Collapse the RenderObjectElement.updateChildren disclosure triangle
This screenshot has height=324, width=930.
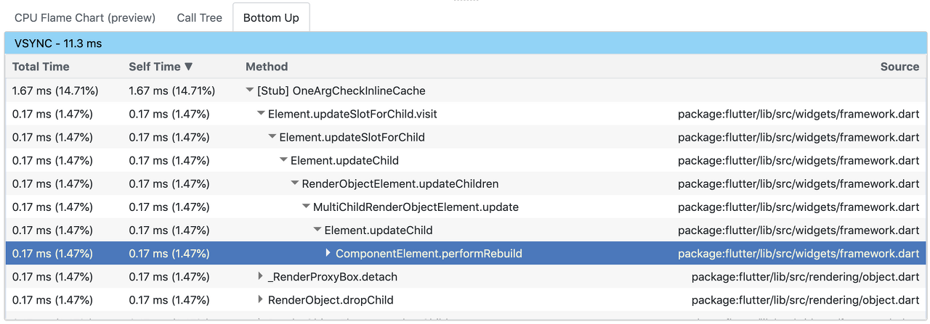click(295, 184)
